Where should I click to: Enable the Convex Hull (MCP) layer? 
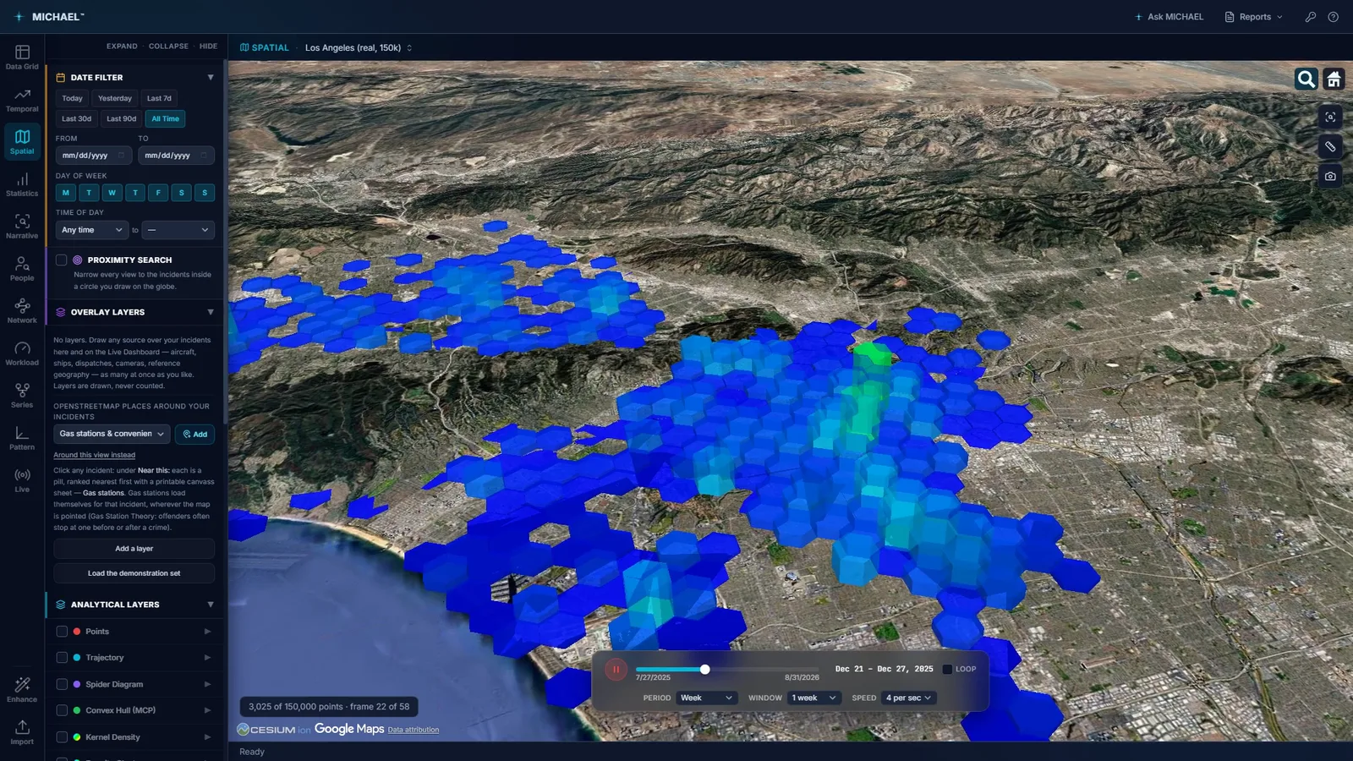62,710
